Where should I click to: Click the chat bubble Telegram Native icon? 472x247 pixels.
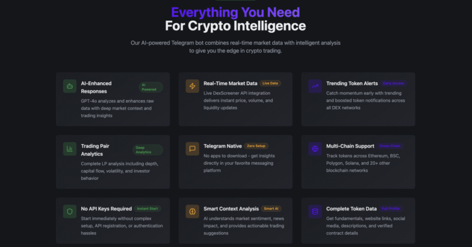(x=192, y=149)
